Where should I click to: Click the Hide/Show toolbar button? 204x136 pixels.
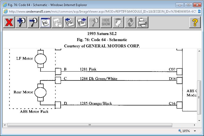[106, 22]
